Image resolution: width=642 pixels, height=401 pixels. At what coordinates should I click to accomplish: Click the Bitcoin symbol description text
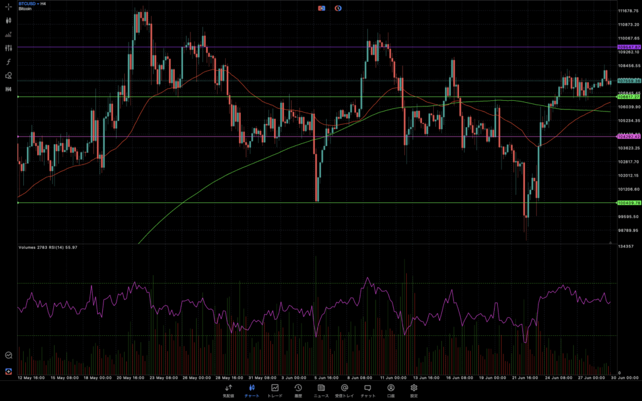[25, 9]
